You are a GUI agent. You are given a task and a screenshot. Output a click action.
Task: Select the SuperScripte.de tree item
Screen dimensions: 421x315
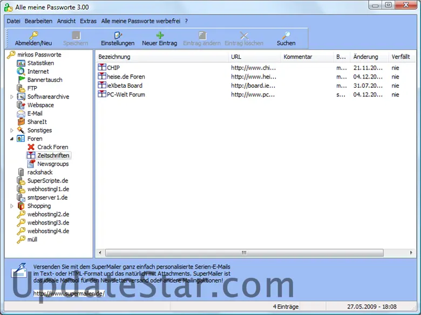[48, 180]
